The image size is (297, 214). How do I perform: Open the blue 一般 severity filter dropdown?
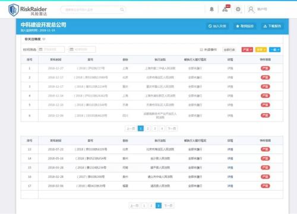tap(275, 50)
